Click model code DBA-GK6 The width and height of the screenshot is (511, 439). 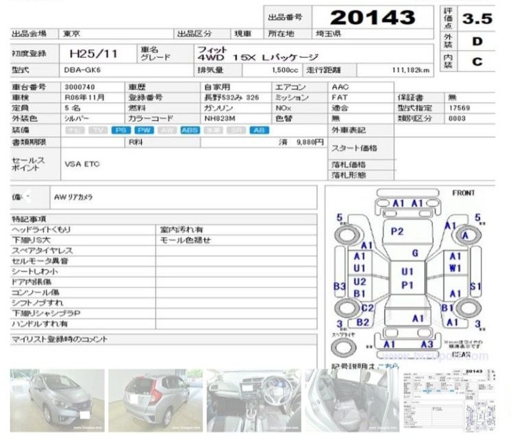tap(82, 70)
